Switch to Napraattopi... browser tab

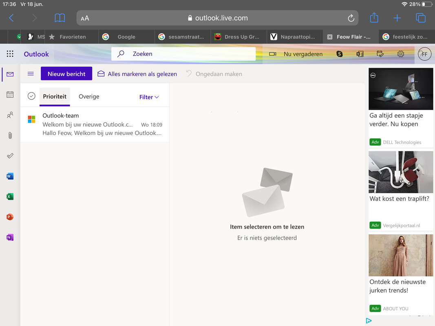[x=295, y=37]
